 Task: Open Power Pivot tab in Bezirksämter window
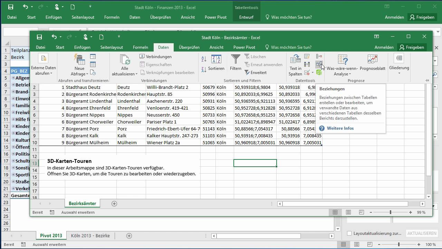(x=244, y=47)
